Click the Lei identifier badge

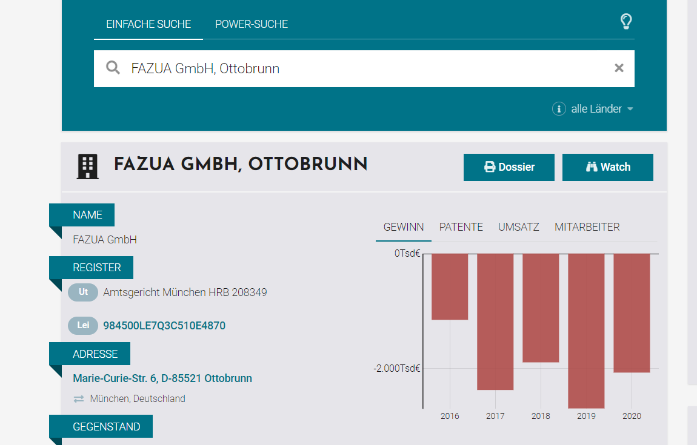tap(83, 326)
